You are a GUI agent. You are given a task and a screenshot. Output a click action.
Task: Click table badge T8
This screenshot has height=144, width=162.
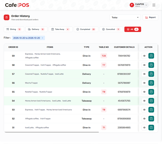point(104,109)
